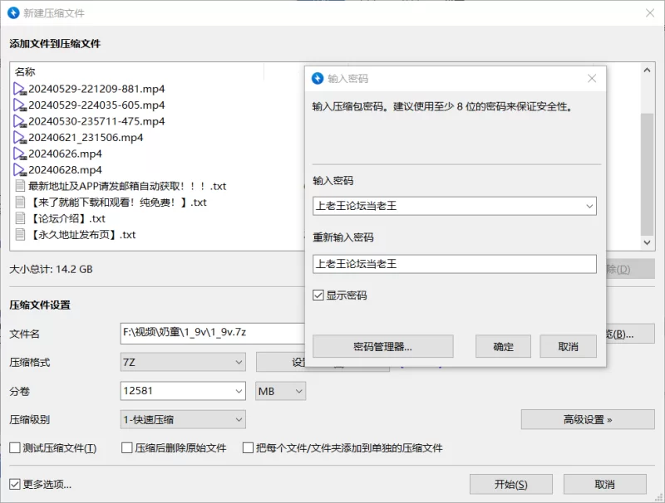
Task: Select file 最新地址及APP请发邮箱自动获取！！！.txt
Action: point(127,186)
